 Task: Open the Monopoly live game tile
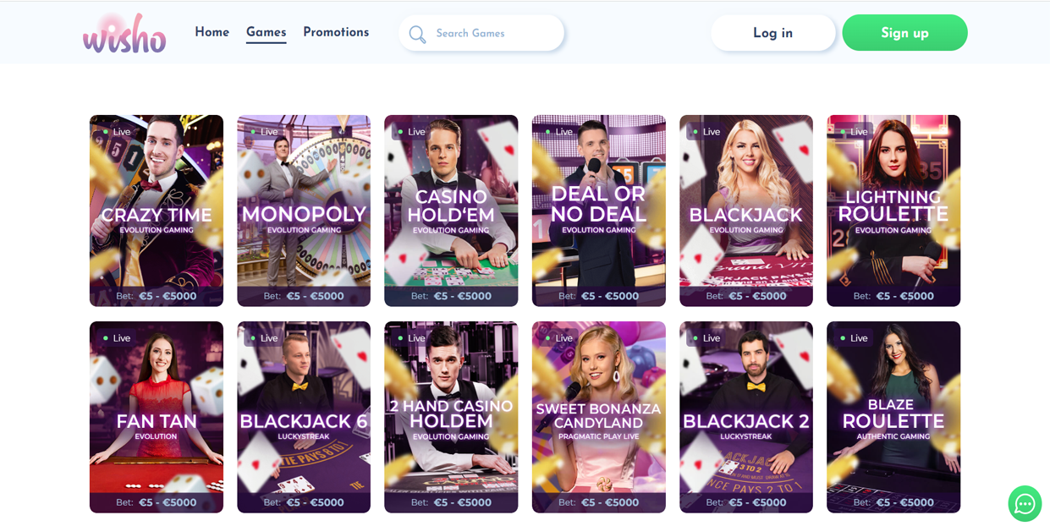click(x=304, y=211)
